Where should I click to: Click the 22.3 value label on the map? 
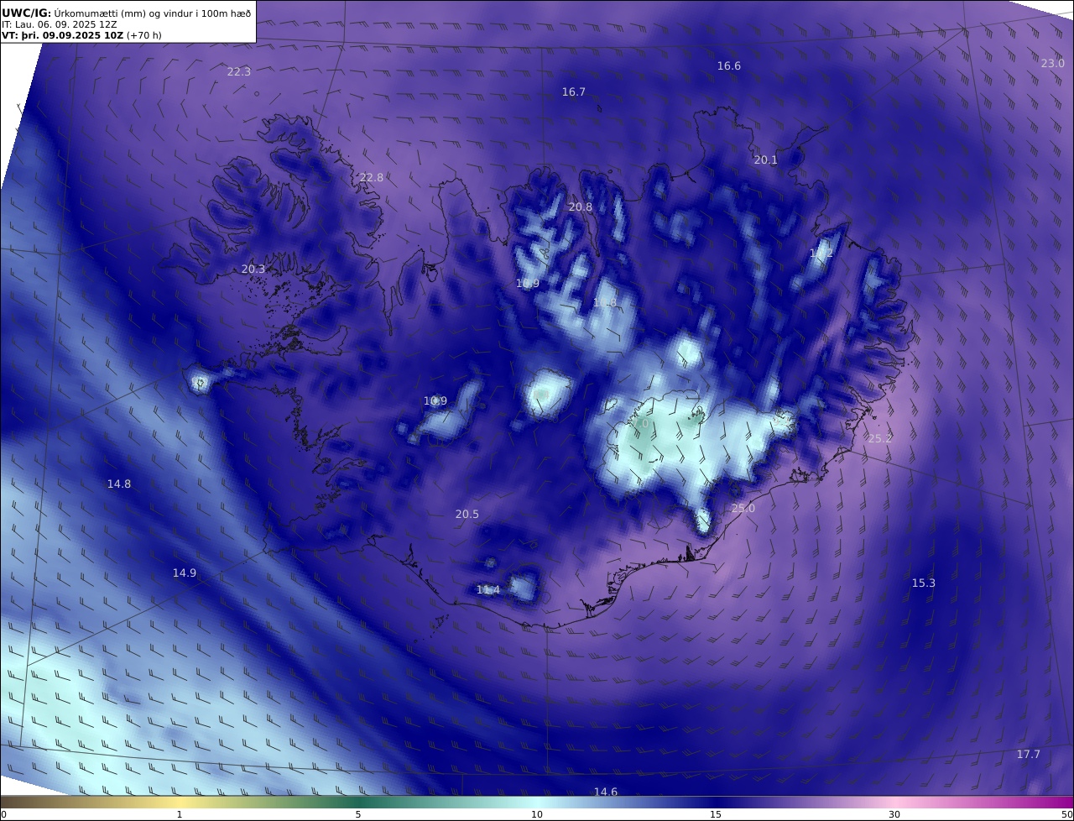pos(239,72)
